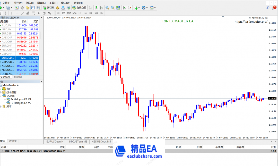Zoom out of the chart
The width and height of the screenshot is (278, 166).
(112, 8)
